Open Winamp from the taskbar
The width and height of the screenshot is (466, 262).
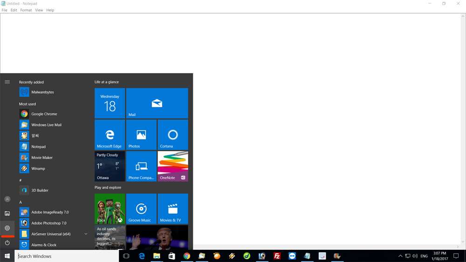pyautogui.click(x=232, y=256)
